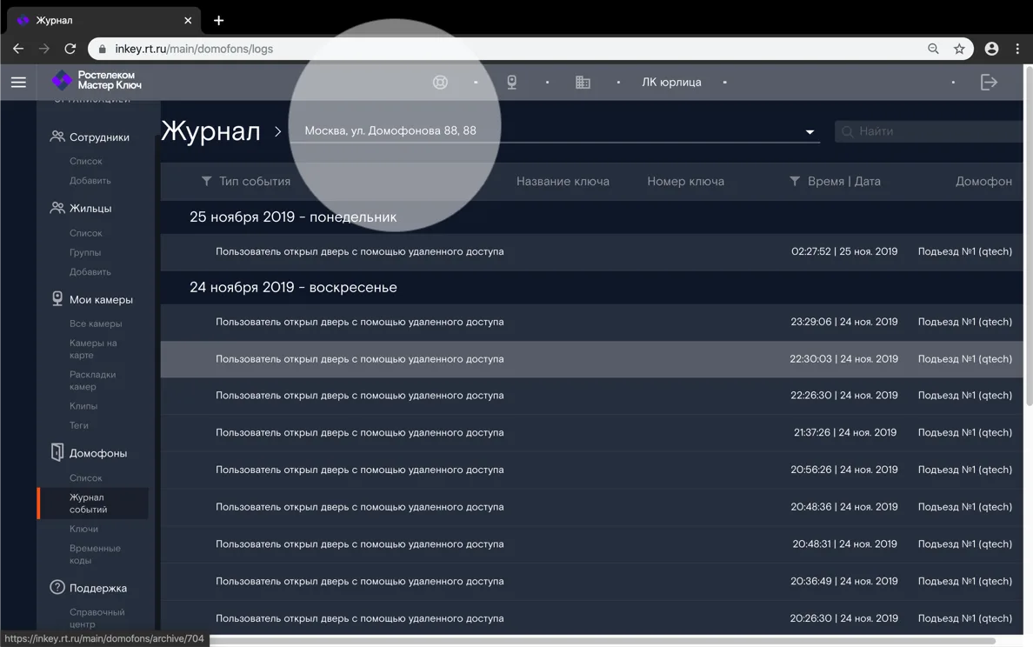Screen dimensions: 1033x647
Task: Select the event row at 20:48:31
Action: [x=591, y=544]
